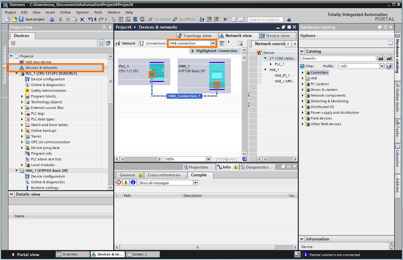Click the catalog profile settings icon

[389, 66]
